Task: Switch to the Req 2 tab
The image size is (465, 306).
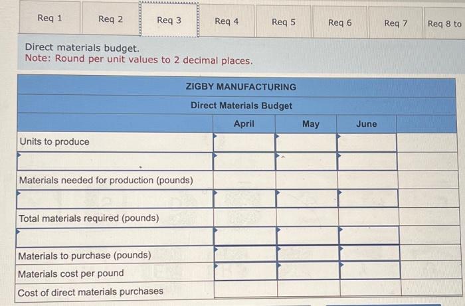Action: [110, 19]
